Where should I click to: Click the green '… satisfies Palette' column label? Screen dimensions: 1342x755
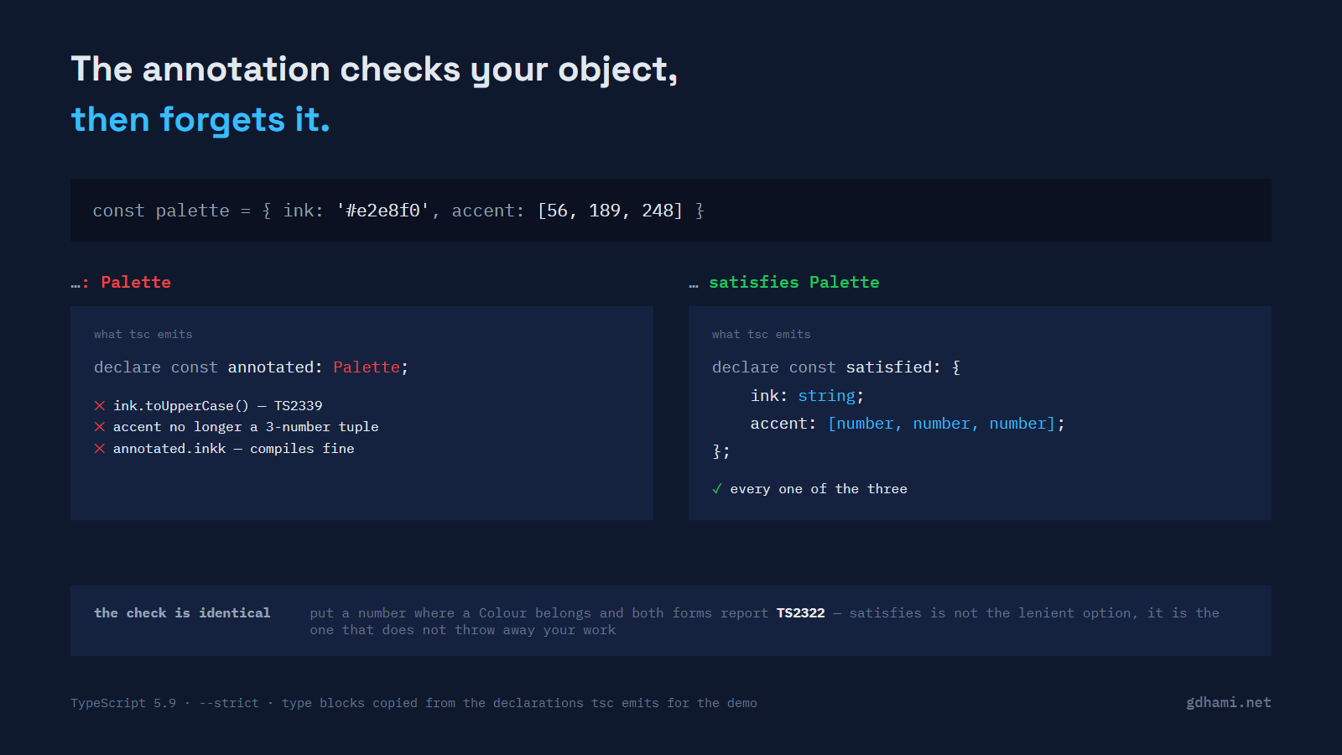pyautogui.click(x=784, y=283)
